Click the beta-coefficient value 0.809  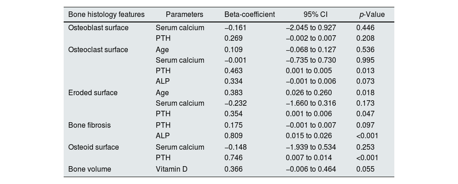coord(234,136)
